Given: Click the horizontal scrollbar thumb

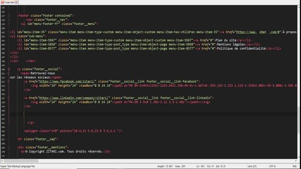Looking at the screenshot, I should pyautogui.click(x=21, y=161).
